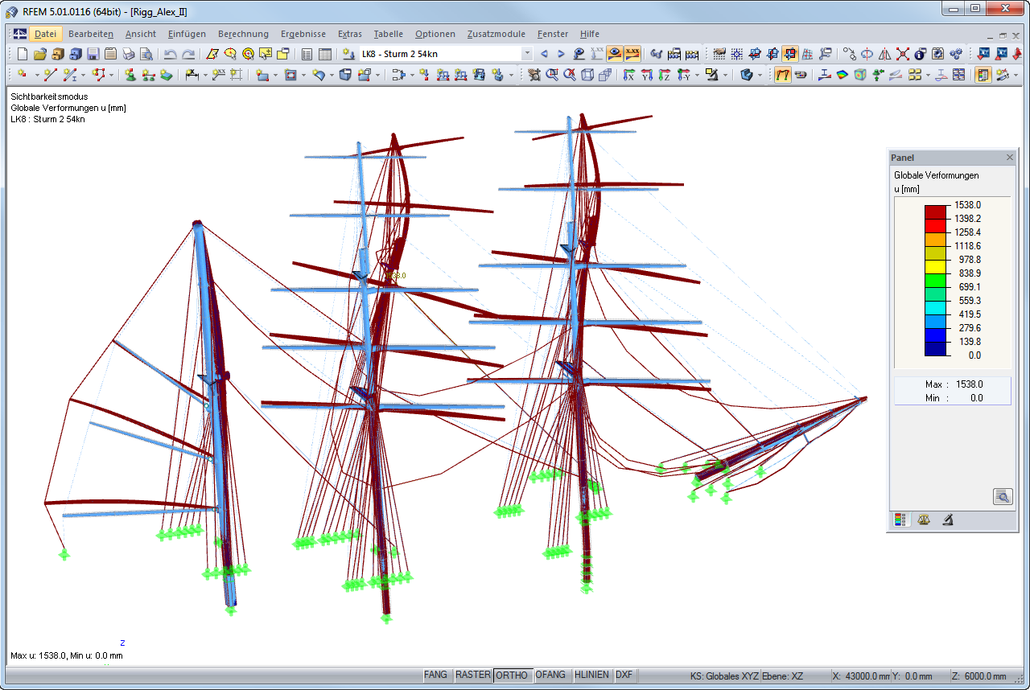Image resolution: width=1030 pixels, height=690 pixels.
Task: Open an existing file via folder icon
Action: click(x=40, y=54)
